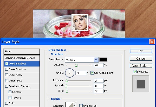Enable the Texture sub-option checkbox
Viewport: 156px width, 107px height.
click(x=10, y=97)
